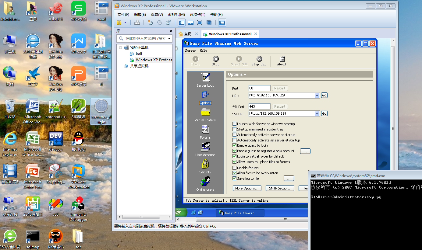Select kali in the library tree

click(139, 54)
